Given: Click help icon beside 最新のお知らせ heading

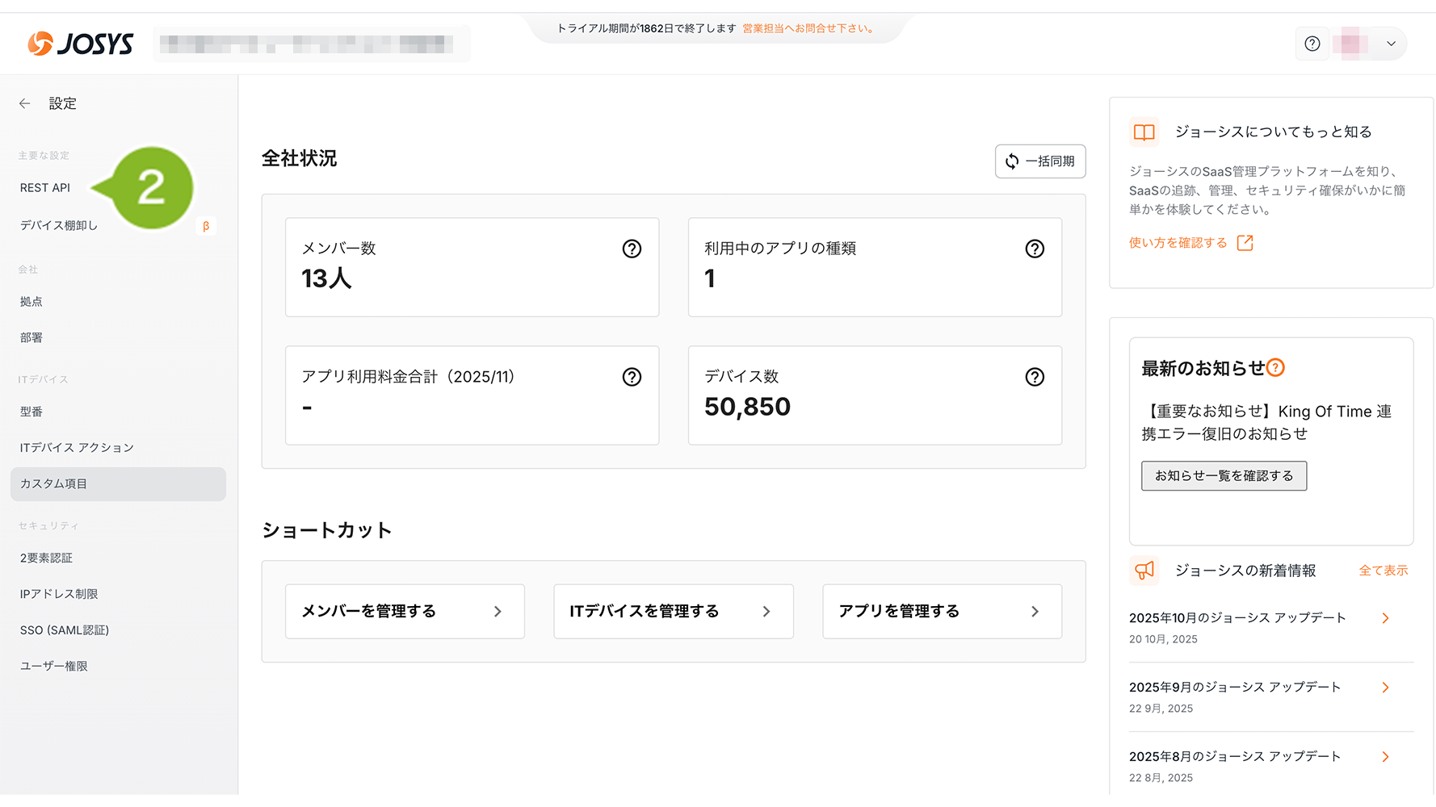Looking at the screenshot, I should click(1275, 368).
